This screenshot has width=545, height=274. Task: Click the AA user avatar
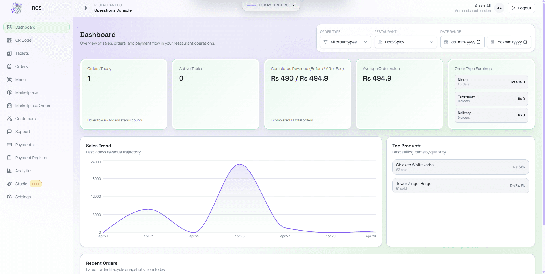pyautogui.click(x=499, y=8)
